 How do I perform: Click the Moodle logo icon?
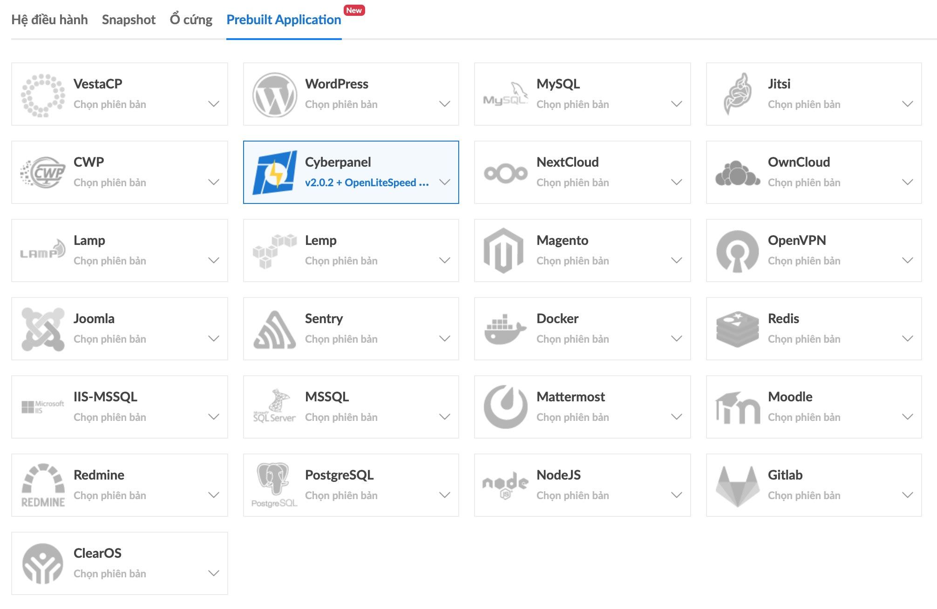tap(737, 408)
